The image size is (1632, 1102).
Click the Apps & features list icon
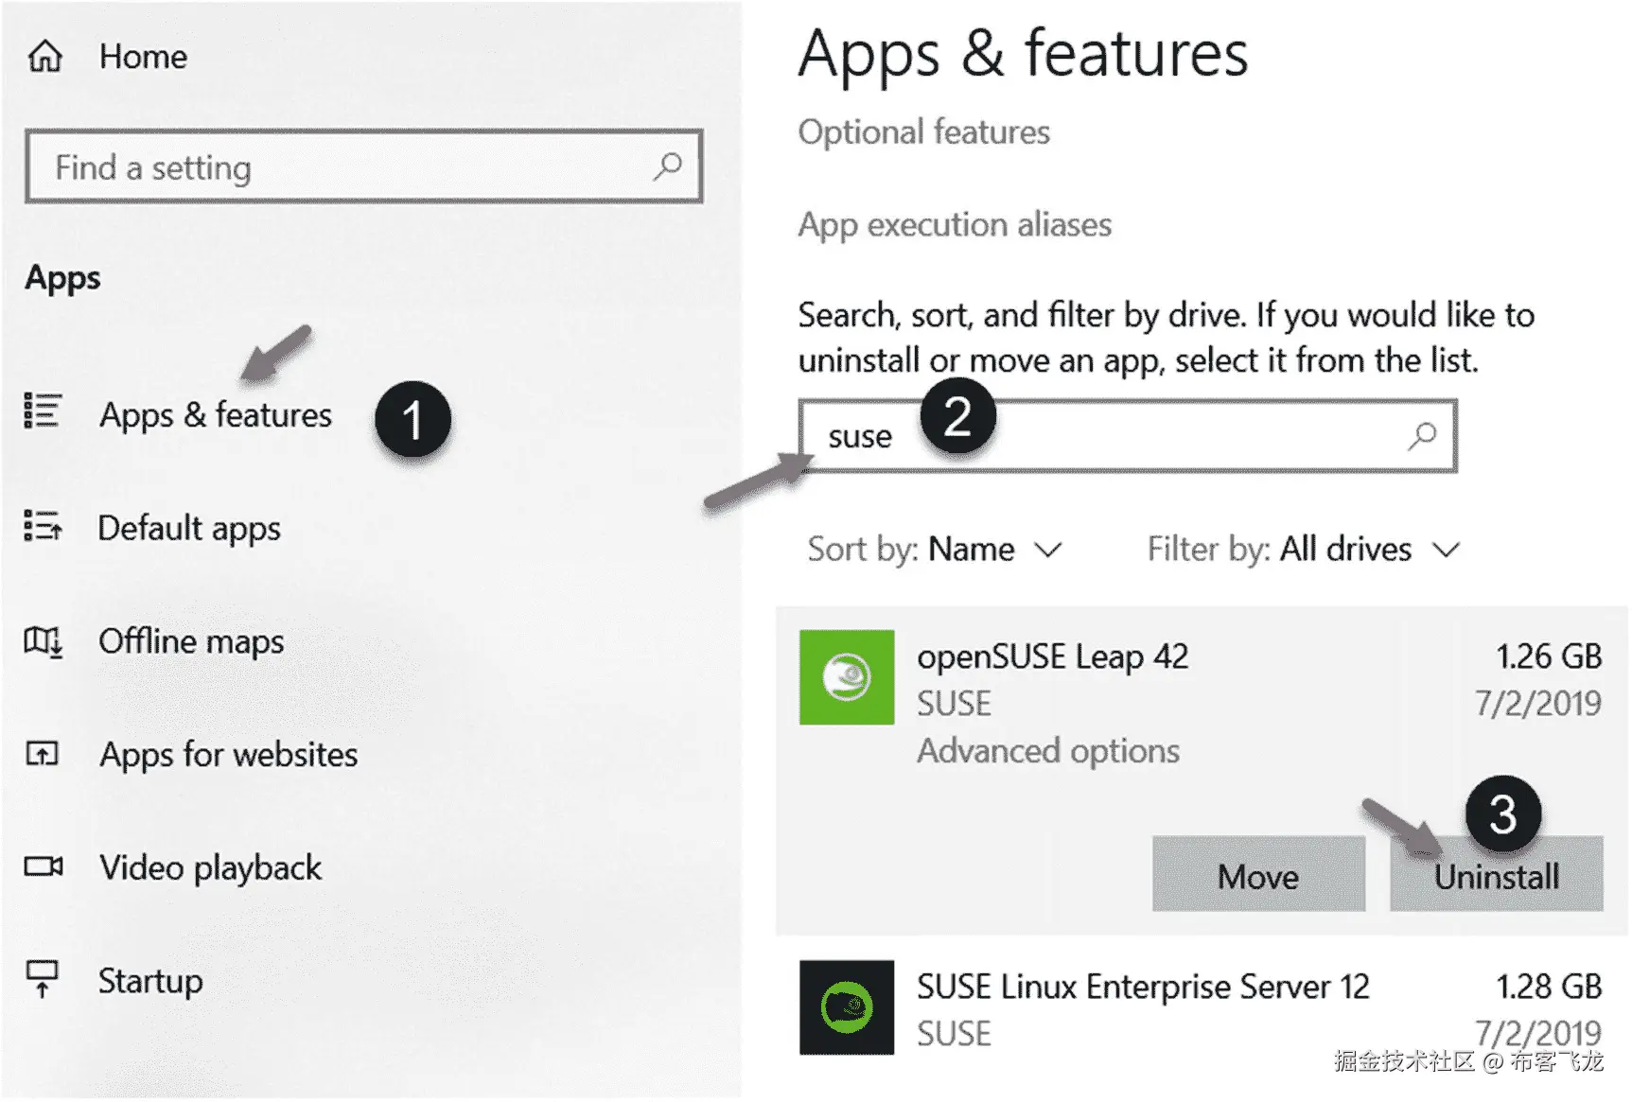(x=42, y=411)
